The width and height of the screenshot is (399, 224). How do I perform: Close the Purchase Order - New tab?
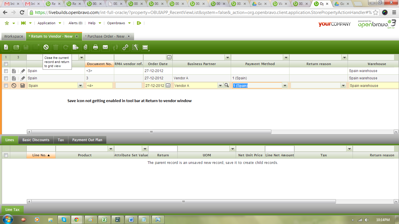[x=129, y=36]
